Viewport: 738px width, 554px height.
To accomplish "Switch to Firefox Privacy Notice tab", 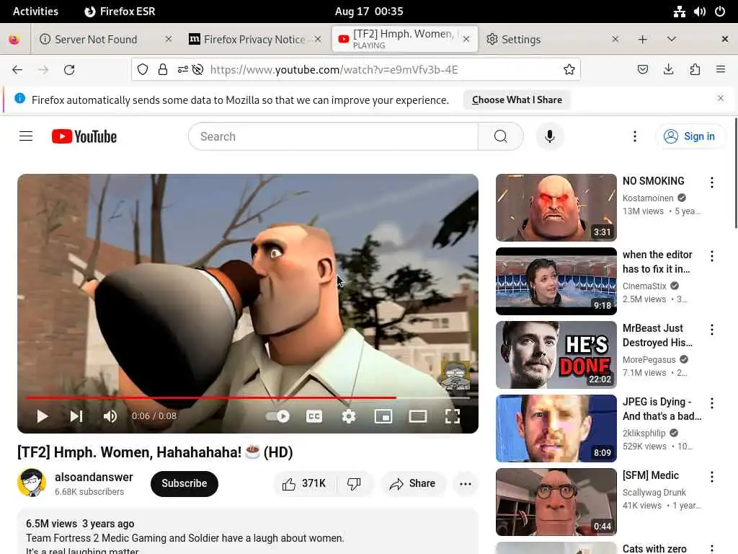I will coord(254,39).
